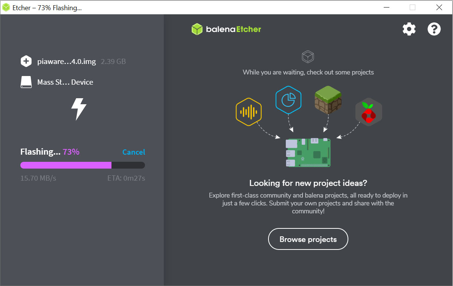Click the grey cube icon above waiting text
The height and width of the screenshot is (286, 453).
pyautogui.click(x=308, y=57)
